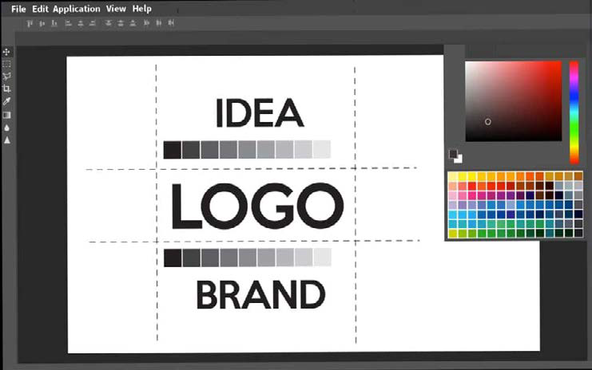This screenshot has width=592, height=370.
Task: Select the Sharpen triangle tool
Action: 7,140
